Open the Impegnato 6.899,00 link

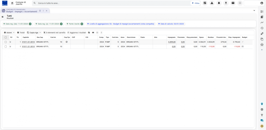click(172, 42)
